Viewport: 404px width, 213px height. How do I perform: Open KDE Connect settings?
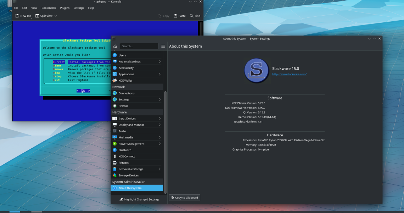(x=127, y=157)
